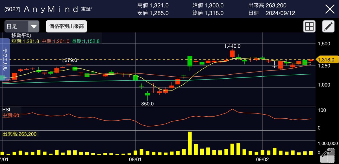
Task: Close the chart with the X icon
Action: click(x=330, y=9)
